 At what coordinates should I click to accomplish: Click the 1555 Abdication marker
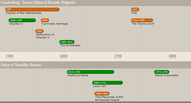pyautogui.click(x=39, y=31)
